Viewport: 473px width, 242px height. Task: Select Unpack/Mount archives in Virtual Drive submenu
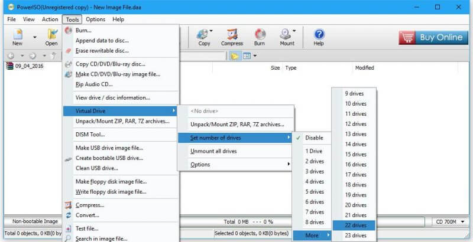(x=235, y=125)
